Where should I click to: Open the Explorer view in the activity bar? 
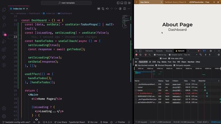(4, 10)
